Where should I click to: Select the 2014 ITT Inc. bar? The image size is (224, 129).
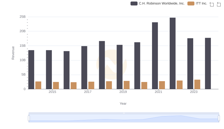38,85
